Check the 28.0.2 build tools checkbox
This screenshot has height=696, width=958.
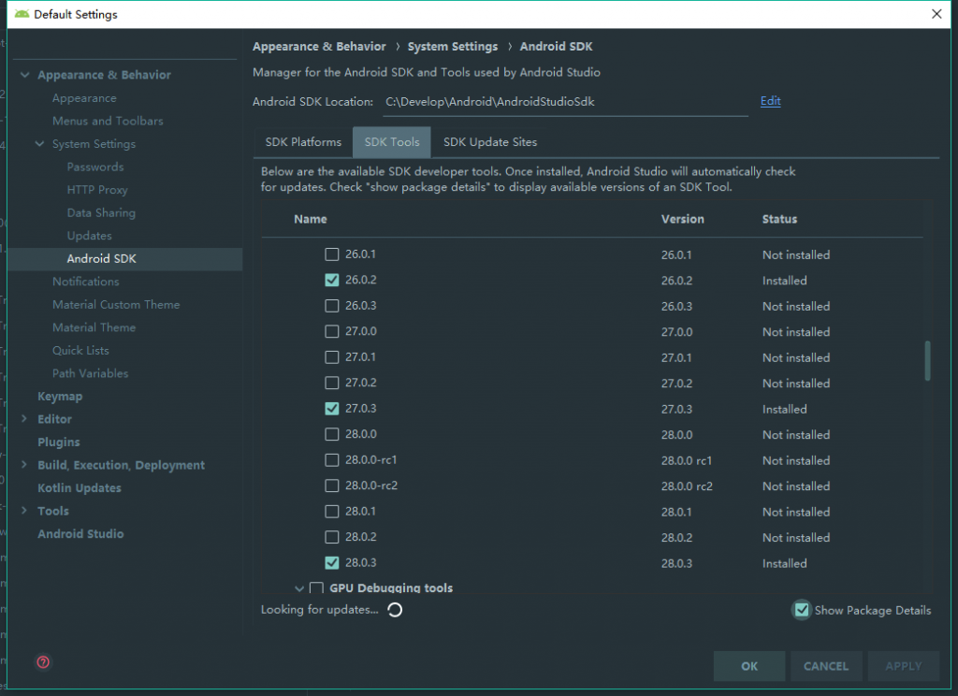pos(332,537)
